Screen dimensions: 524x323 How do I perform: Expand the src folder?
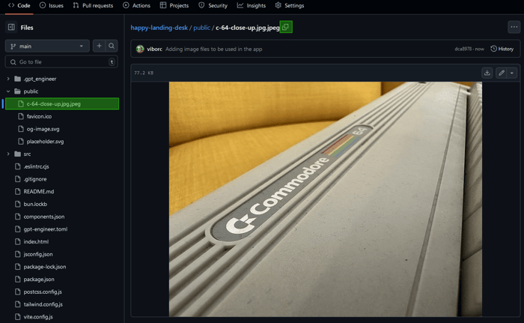[8, 154]
